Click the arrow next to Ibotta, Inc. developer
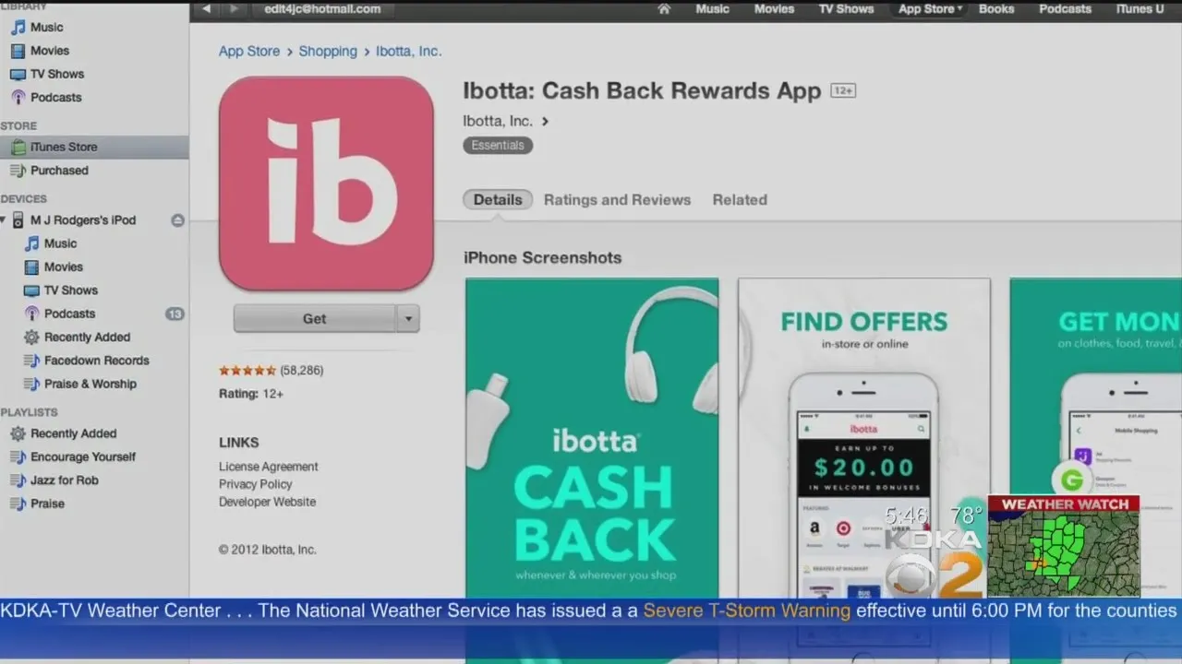Viewport: 1182px width, 664px height. click(546, 121)
